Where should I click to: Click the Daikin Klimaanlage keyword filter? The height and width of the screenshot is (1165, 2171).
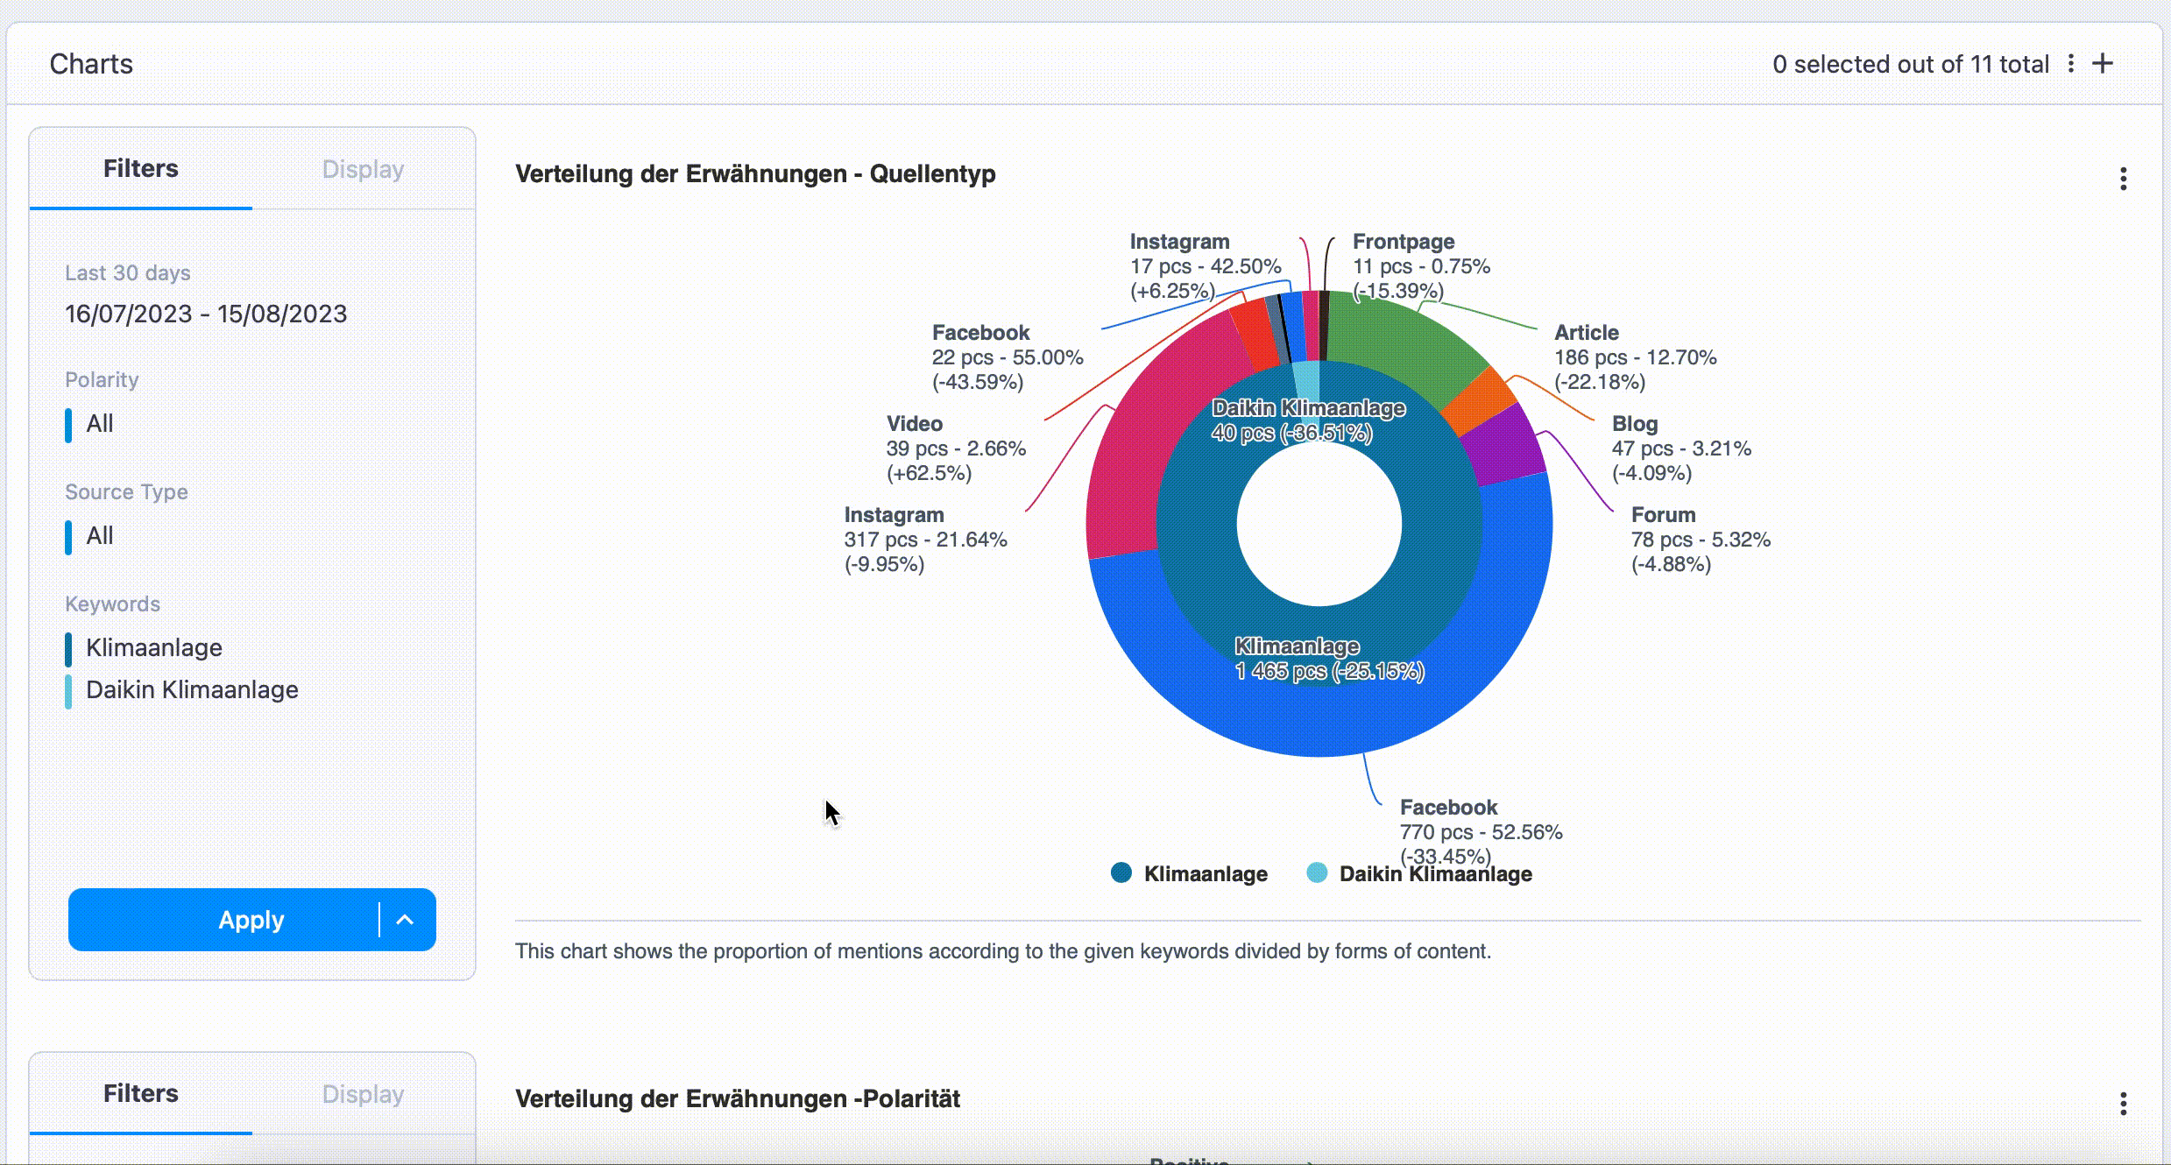[x=192, y=690]
